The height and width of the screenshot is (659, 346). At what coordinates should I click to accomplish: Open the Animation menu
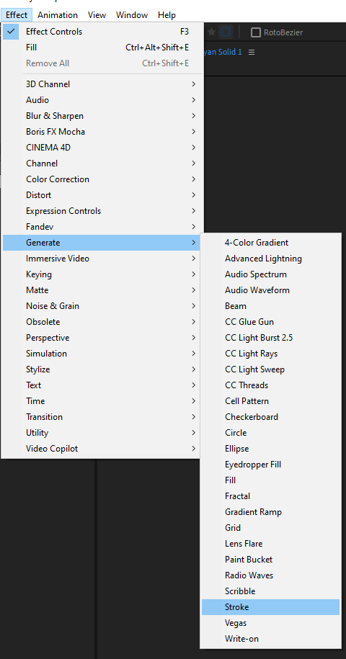pos(58,15)
